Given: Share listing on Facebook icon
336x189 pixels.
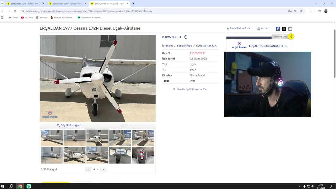Looking at the screenshot, I should tap(278, 29).
